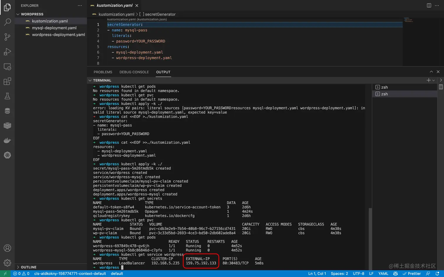Change file encoding UTF-8

tap(358, 273)
